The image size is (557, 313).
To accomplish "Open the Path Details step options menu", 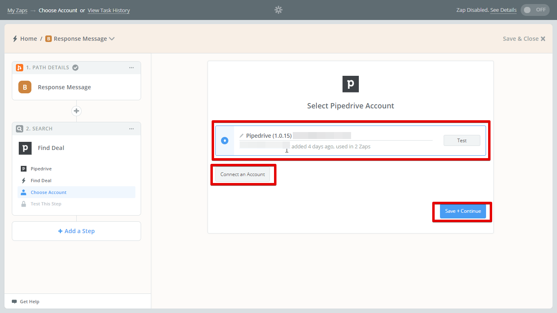I will [x=131, y=68].
